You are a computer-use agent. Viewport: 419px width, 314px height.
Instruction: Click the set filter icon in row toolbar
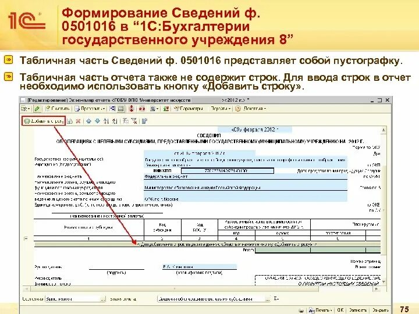[x=126, y=121]
